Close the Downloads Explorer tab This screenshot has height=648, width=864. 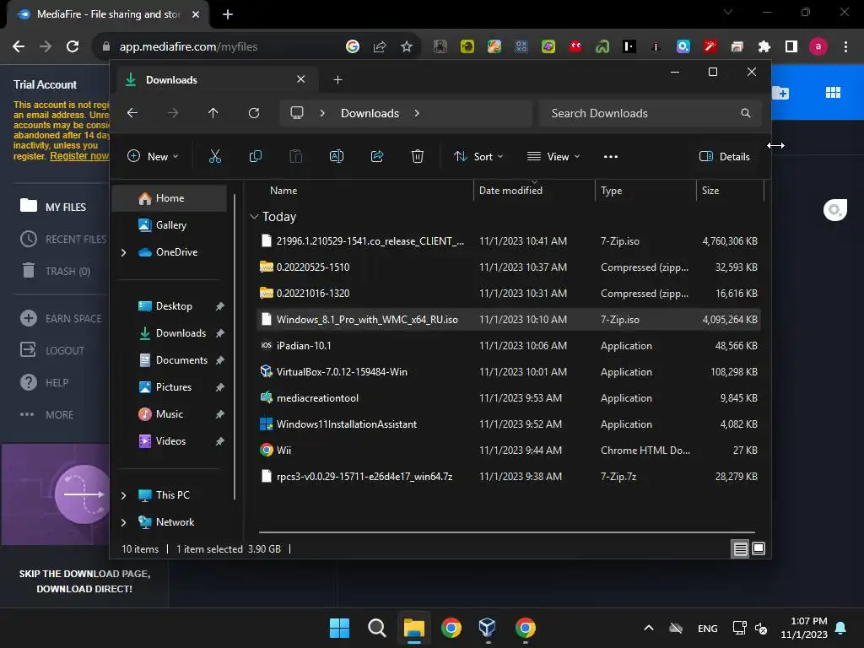pyautogui.click(x=301, y=79)
